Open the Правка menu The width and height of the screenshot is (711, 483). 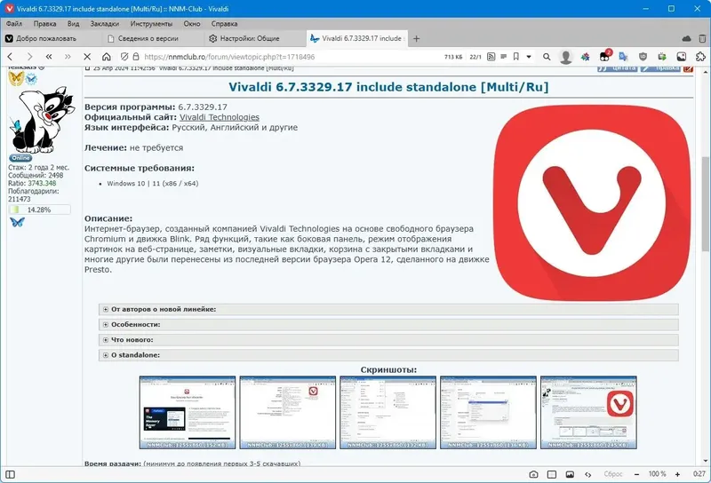click(45, 24)
